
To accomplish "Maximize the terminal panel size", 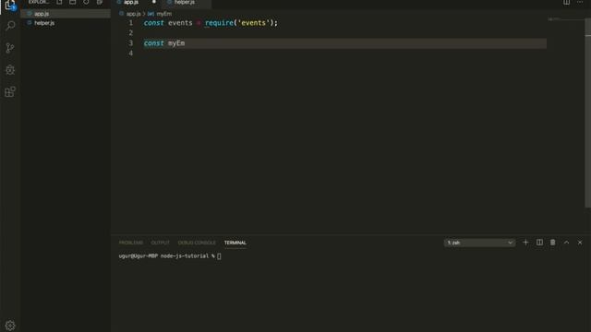I will [x=566, y=243].
